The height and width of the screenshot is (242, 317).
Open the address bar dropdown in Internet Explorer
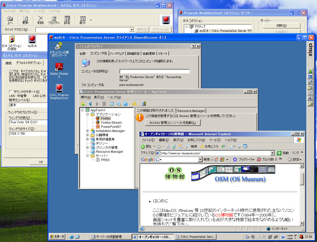(272, 153)
